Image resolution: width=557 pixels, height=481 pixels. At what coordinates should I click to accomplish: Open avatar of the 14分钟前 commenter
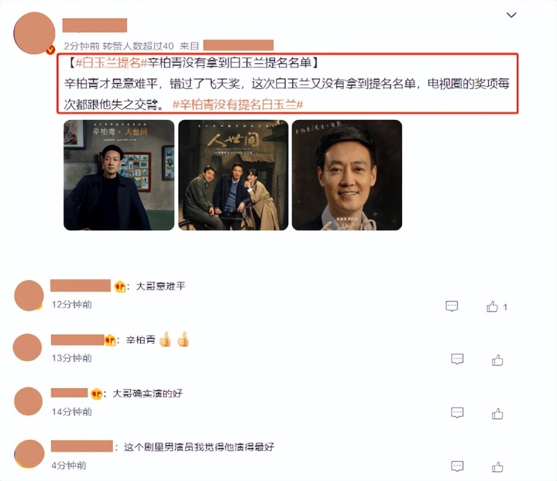click(x=28, y=401)
